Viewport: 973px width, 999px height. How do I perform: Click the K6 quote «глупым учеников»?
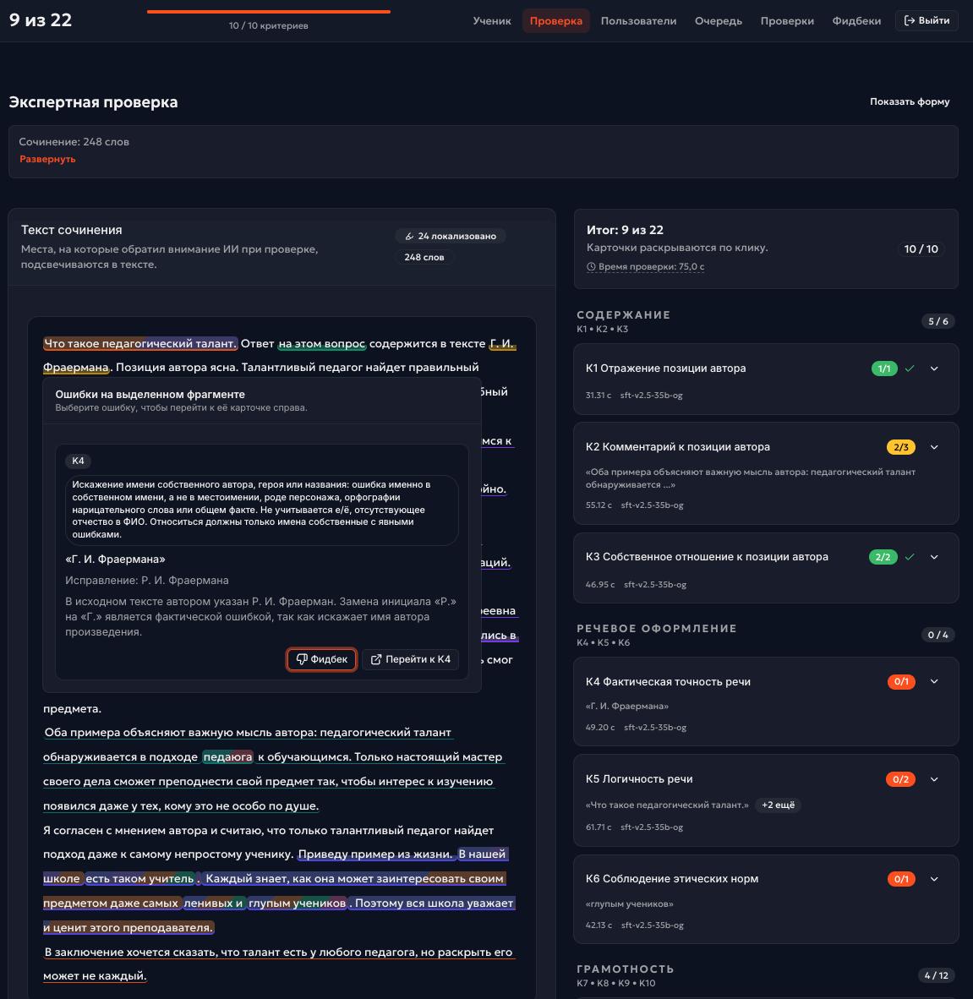[x=630, y=904]
